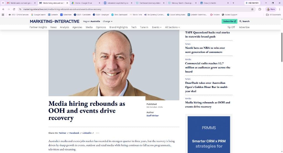This screenshot has width=283, height=153.
Task: Open the site Search magnifier
Action: 244,21
